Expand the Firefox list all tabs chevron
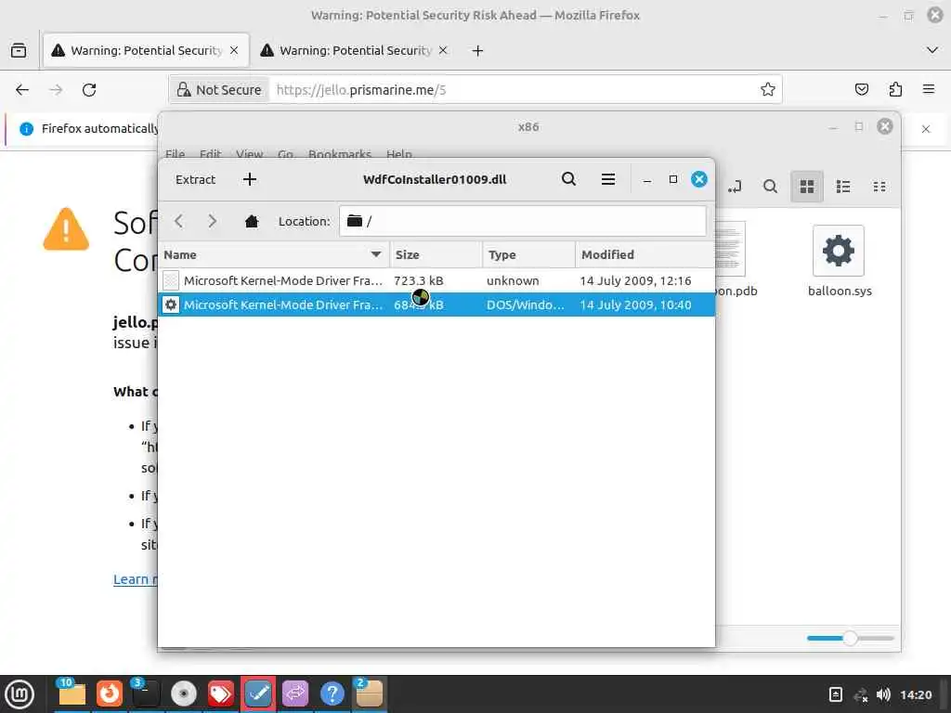Screen dimensions: 951x713 [x=932, y=50]
